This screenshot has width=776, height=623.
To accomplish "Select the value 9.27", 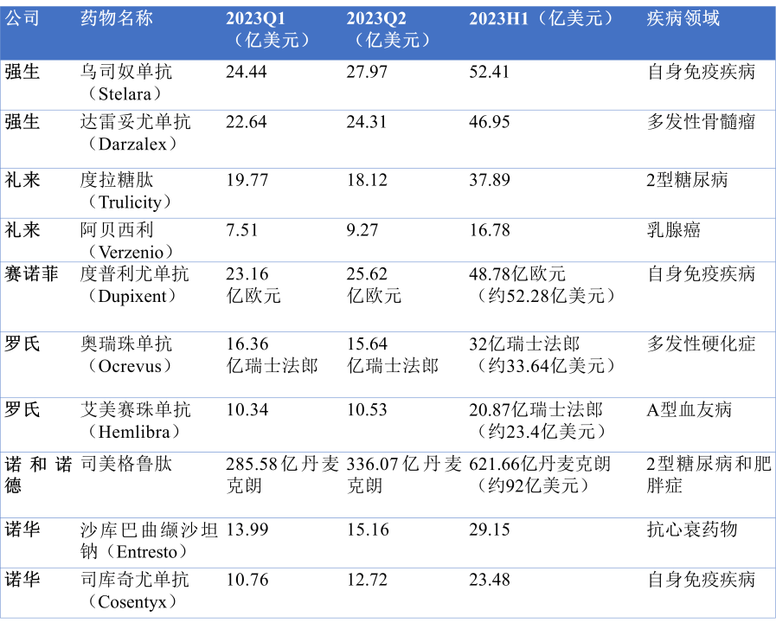I will coord(362,230).
